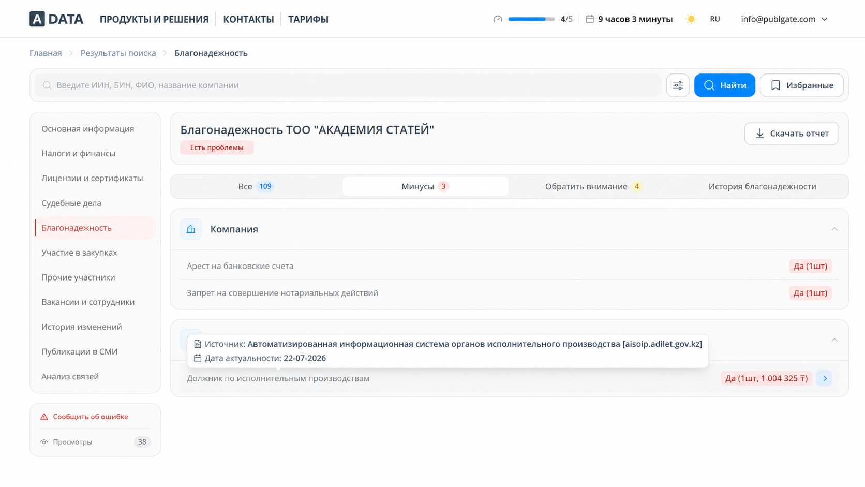Click Дата актуальности: 22-07-2026 text

(x=265, y=358)
